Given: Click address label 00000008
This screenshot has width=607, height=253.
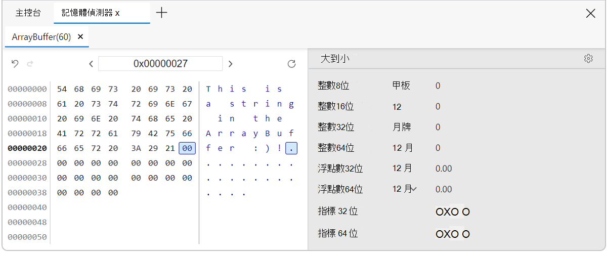Looking at the screenshot, I should [x=27, y=104].
